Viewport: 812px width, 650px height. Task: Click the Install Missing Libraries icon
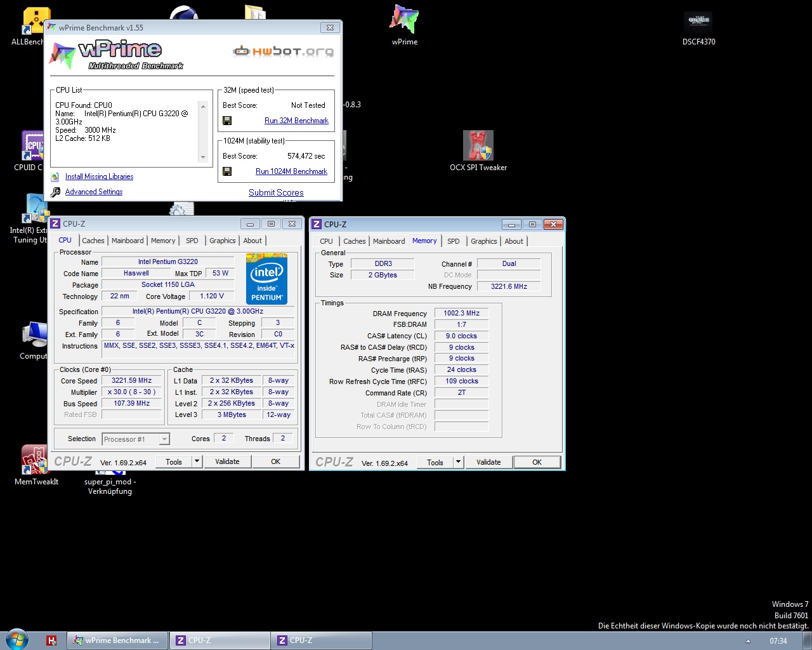55,176
